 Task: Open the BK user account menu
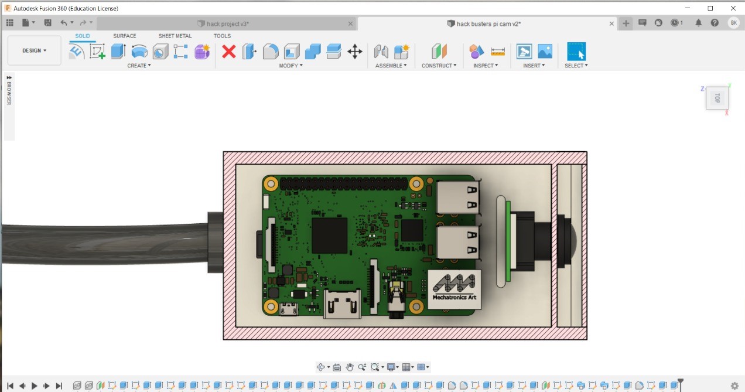point(733,23)
